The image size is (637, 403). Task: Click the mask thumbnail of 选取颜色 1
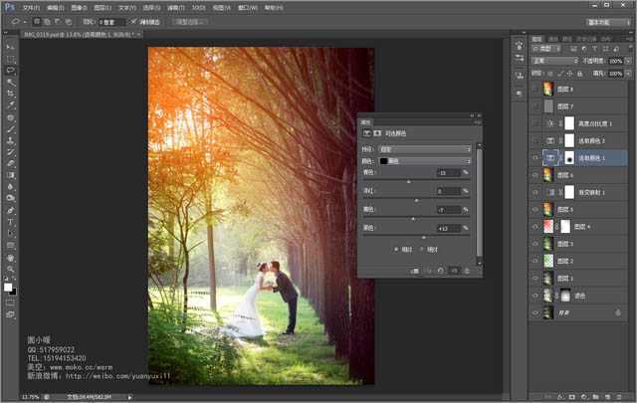click(x=569, y=158)
